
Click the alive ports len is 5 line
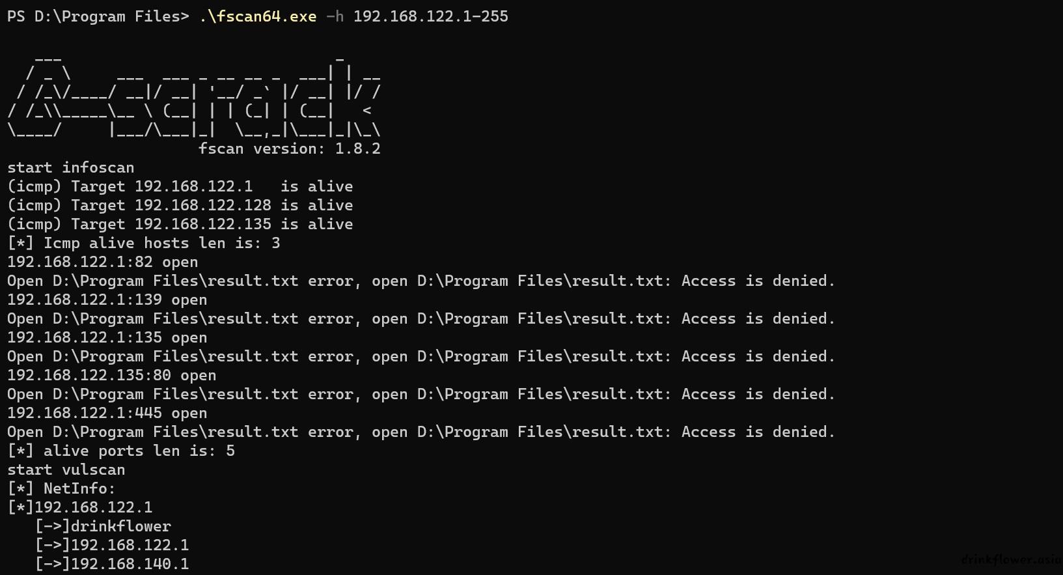click(x=121, y=451)
